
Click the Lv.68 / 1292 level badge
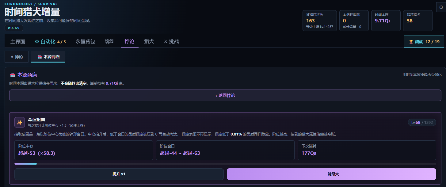422,122
